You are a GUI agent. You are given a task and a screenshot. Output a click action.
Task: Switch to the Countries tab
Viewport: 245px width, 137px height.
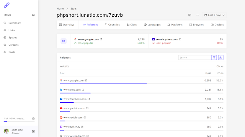tap(112, 25)
